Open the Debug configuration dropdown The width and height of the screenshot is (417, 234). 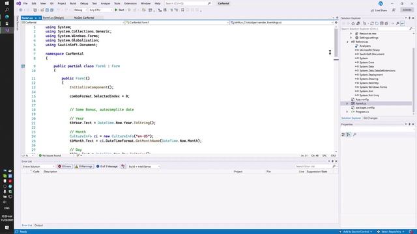80,10
